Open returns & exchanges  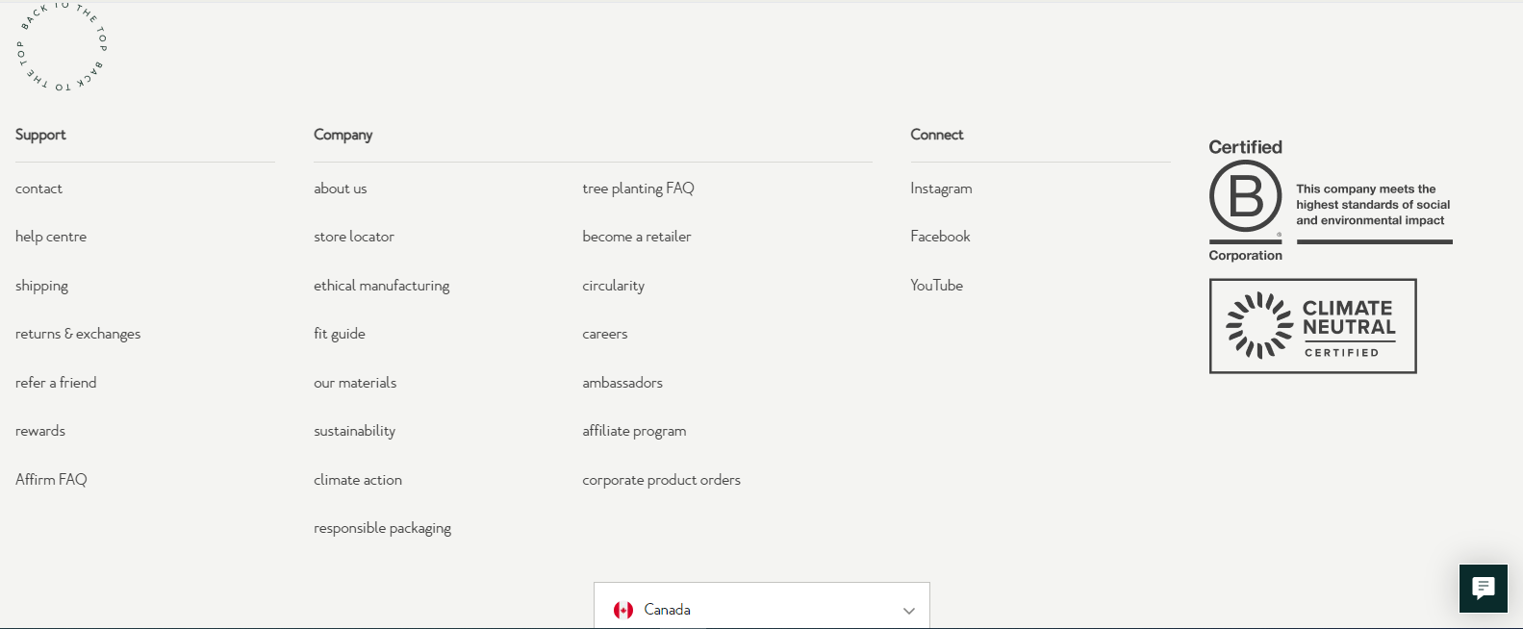pos(78,334)
